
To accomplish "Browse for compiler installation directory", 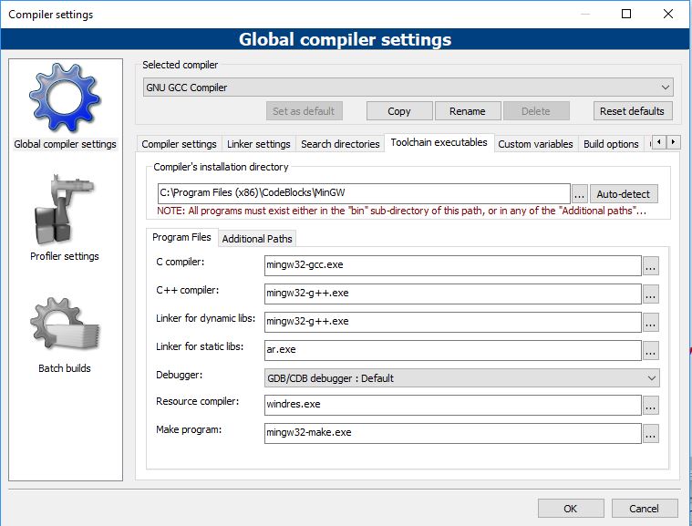I will (580, 194).
